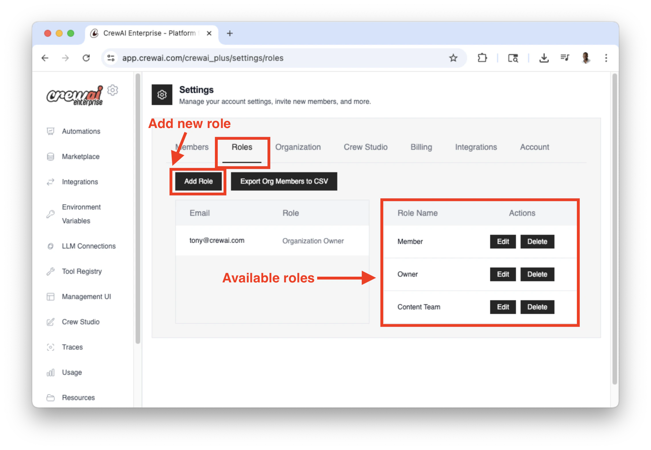This screenshot has height=450, width=651.
Task: Click gear icon beside CrewAI logo
Action: [x=113, y=90]
